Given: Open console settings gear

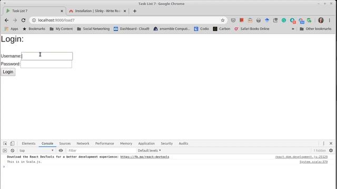Looking at the screenshot, I should click(331, 151).
